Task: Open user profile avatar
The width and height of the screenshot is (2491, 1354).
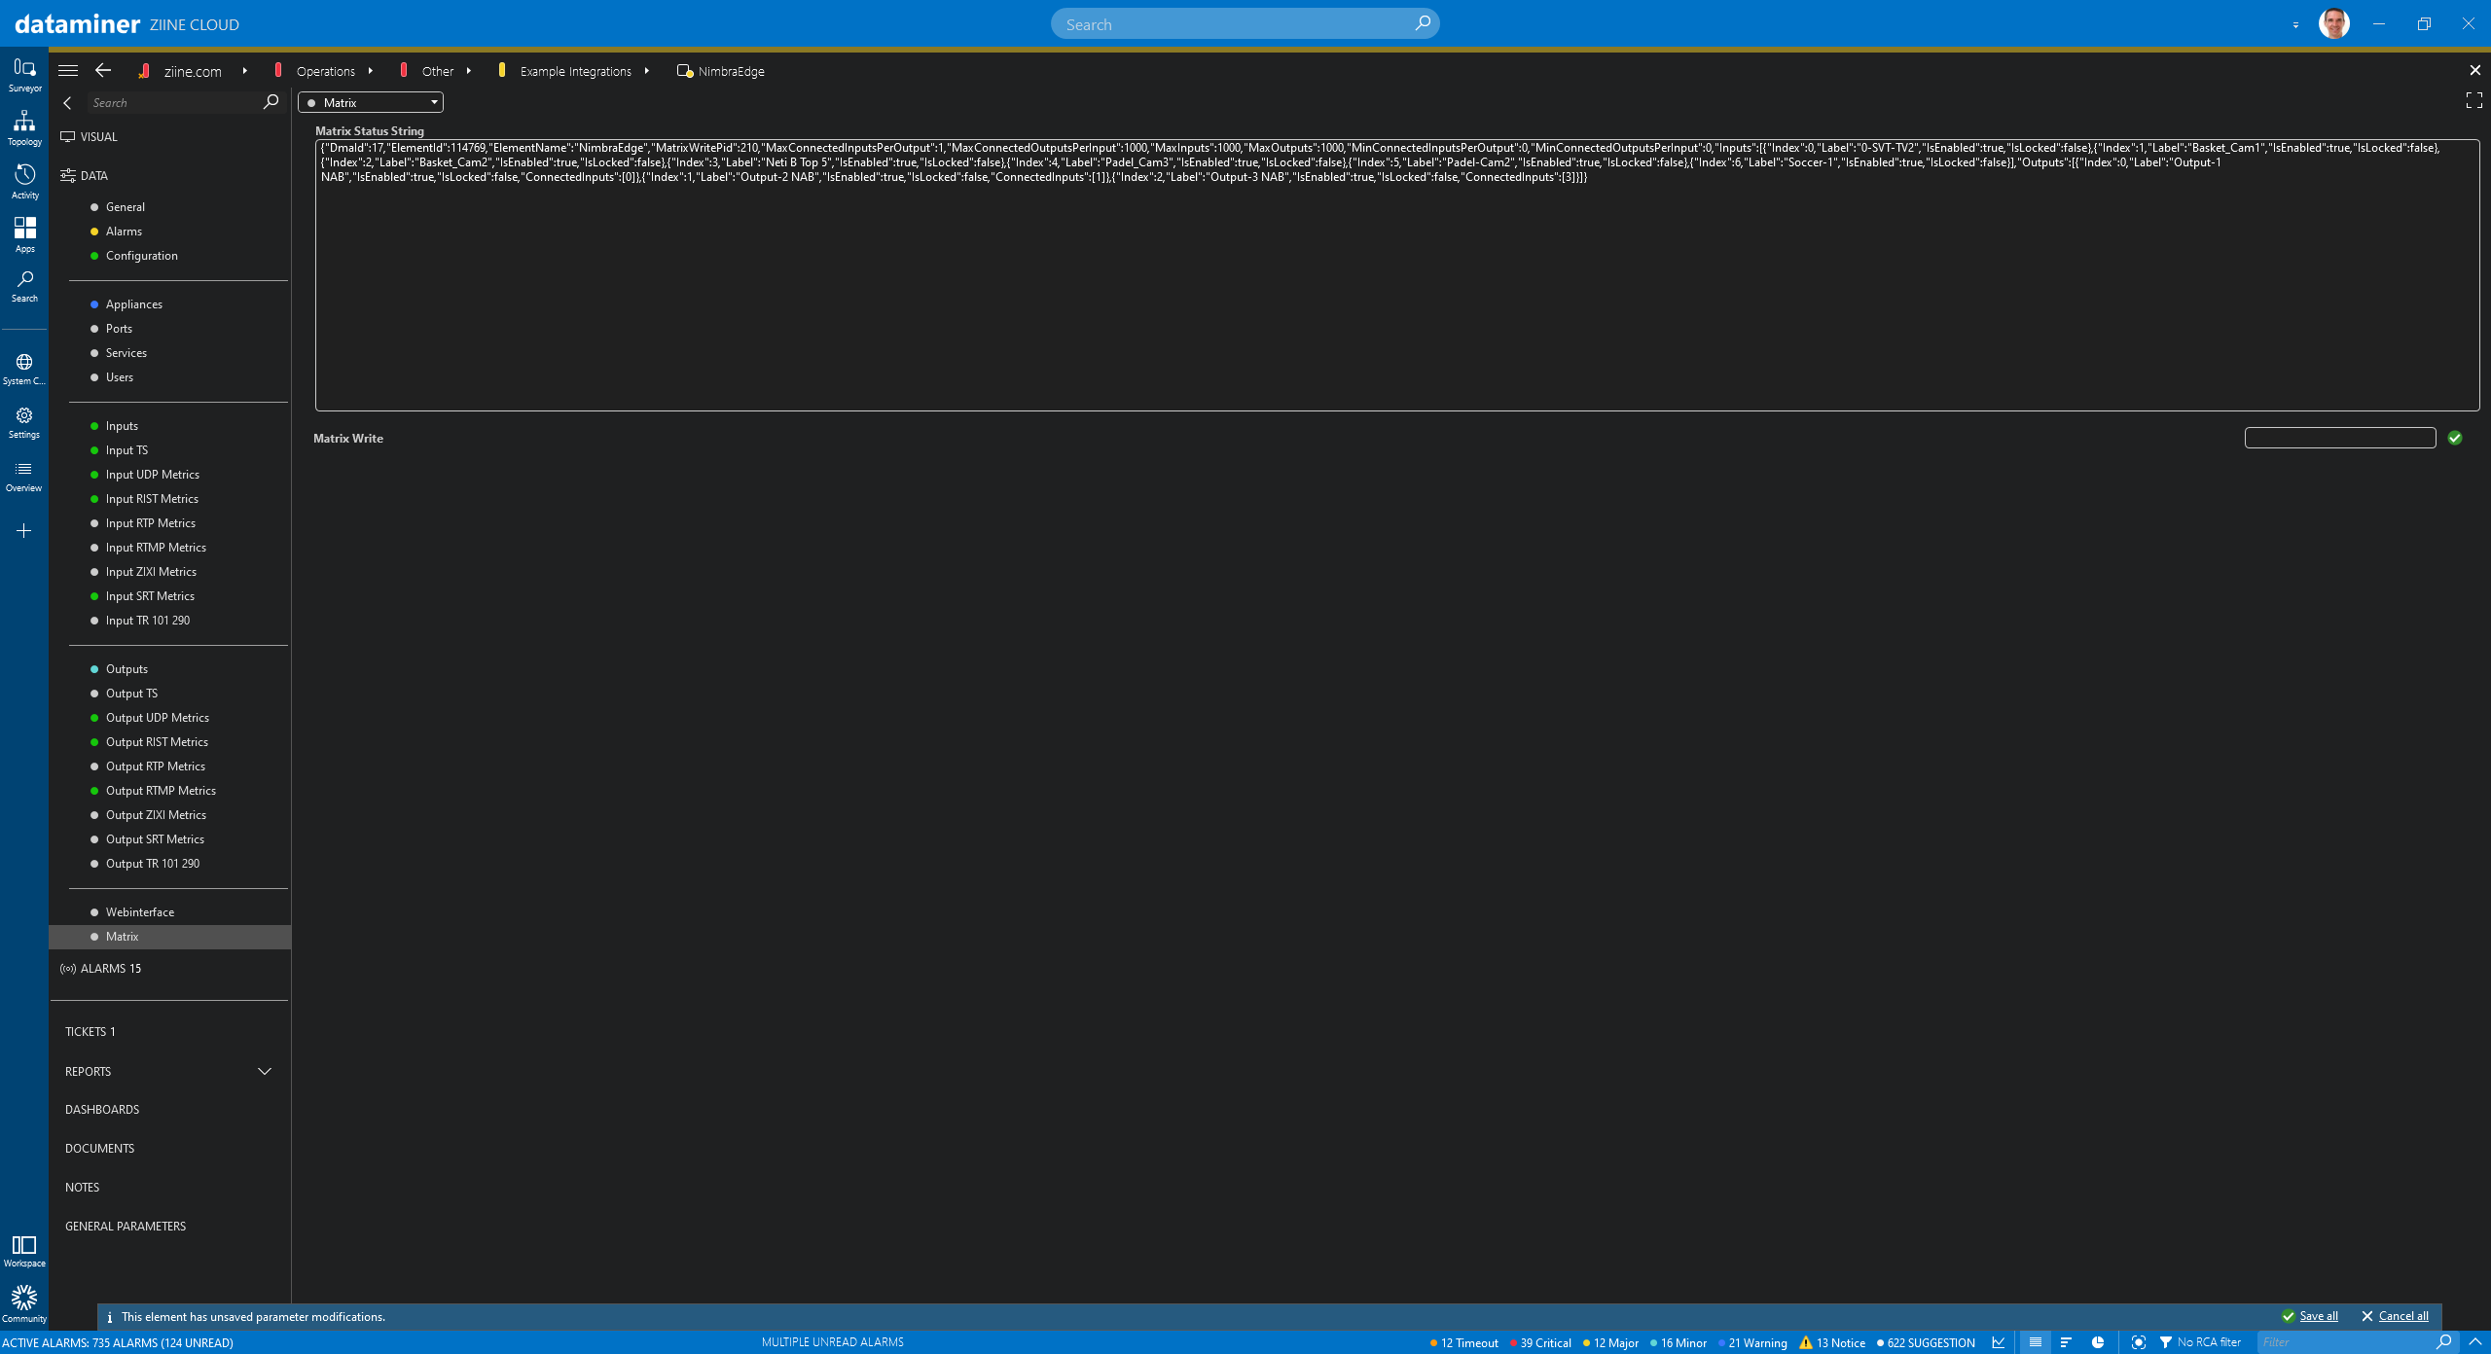Action: tap(2334, 23)
